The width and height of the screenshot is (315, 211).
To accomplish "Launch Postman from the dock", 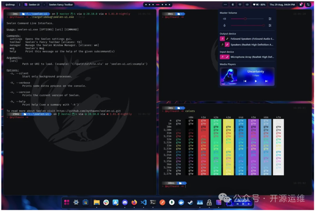I will point(162,202).
